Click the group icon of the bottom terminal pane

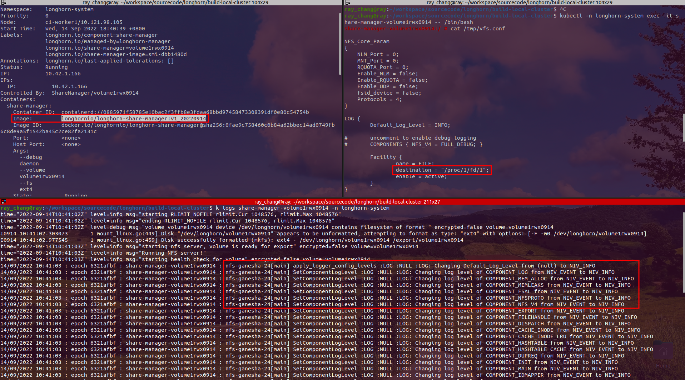tap(4, 202)
